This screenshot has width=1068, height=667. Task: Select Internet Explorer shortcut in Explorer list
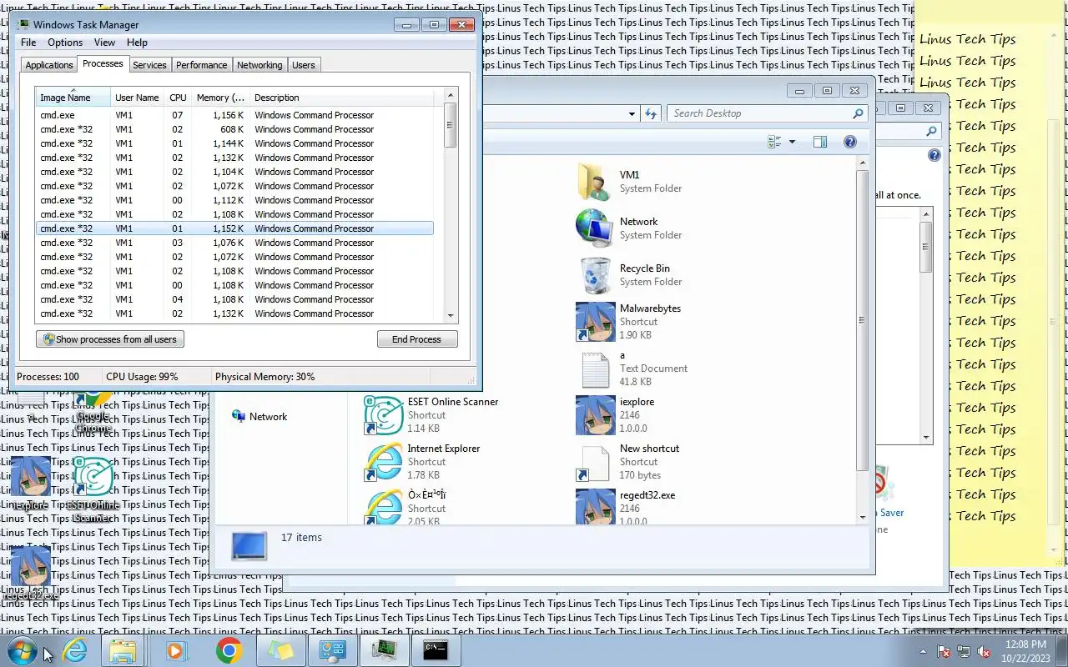click(384, 462)
